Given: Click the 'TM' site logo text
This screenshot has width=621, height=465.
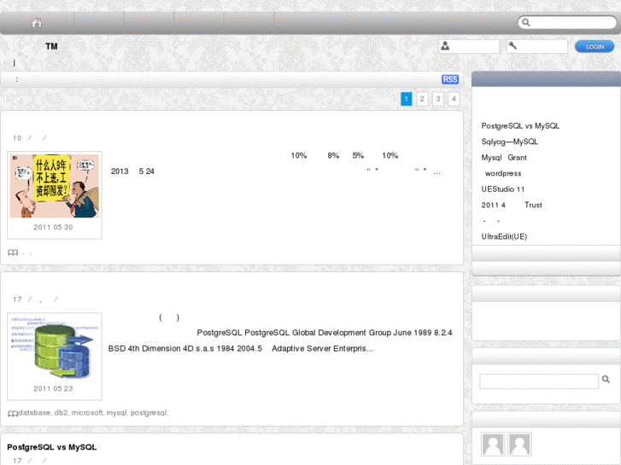Looking at the screenshot, I should click(x=51, y=46).
